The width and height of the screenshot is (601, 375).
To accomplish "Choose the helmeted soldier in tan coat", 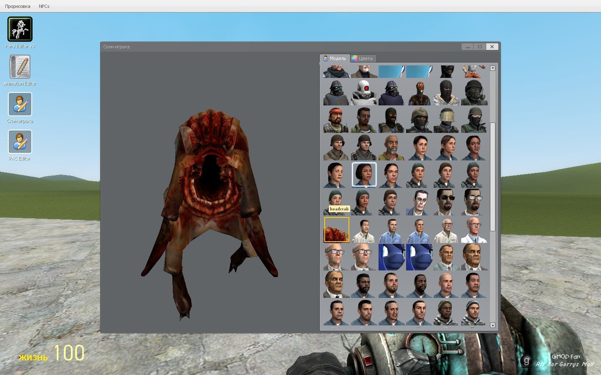I will pos(336,147).
